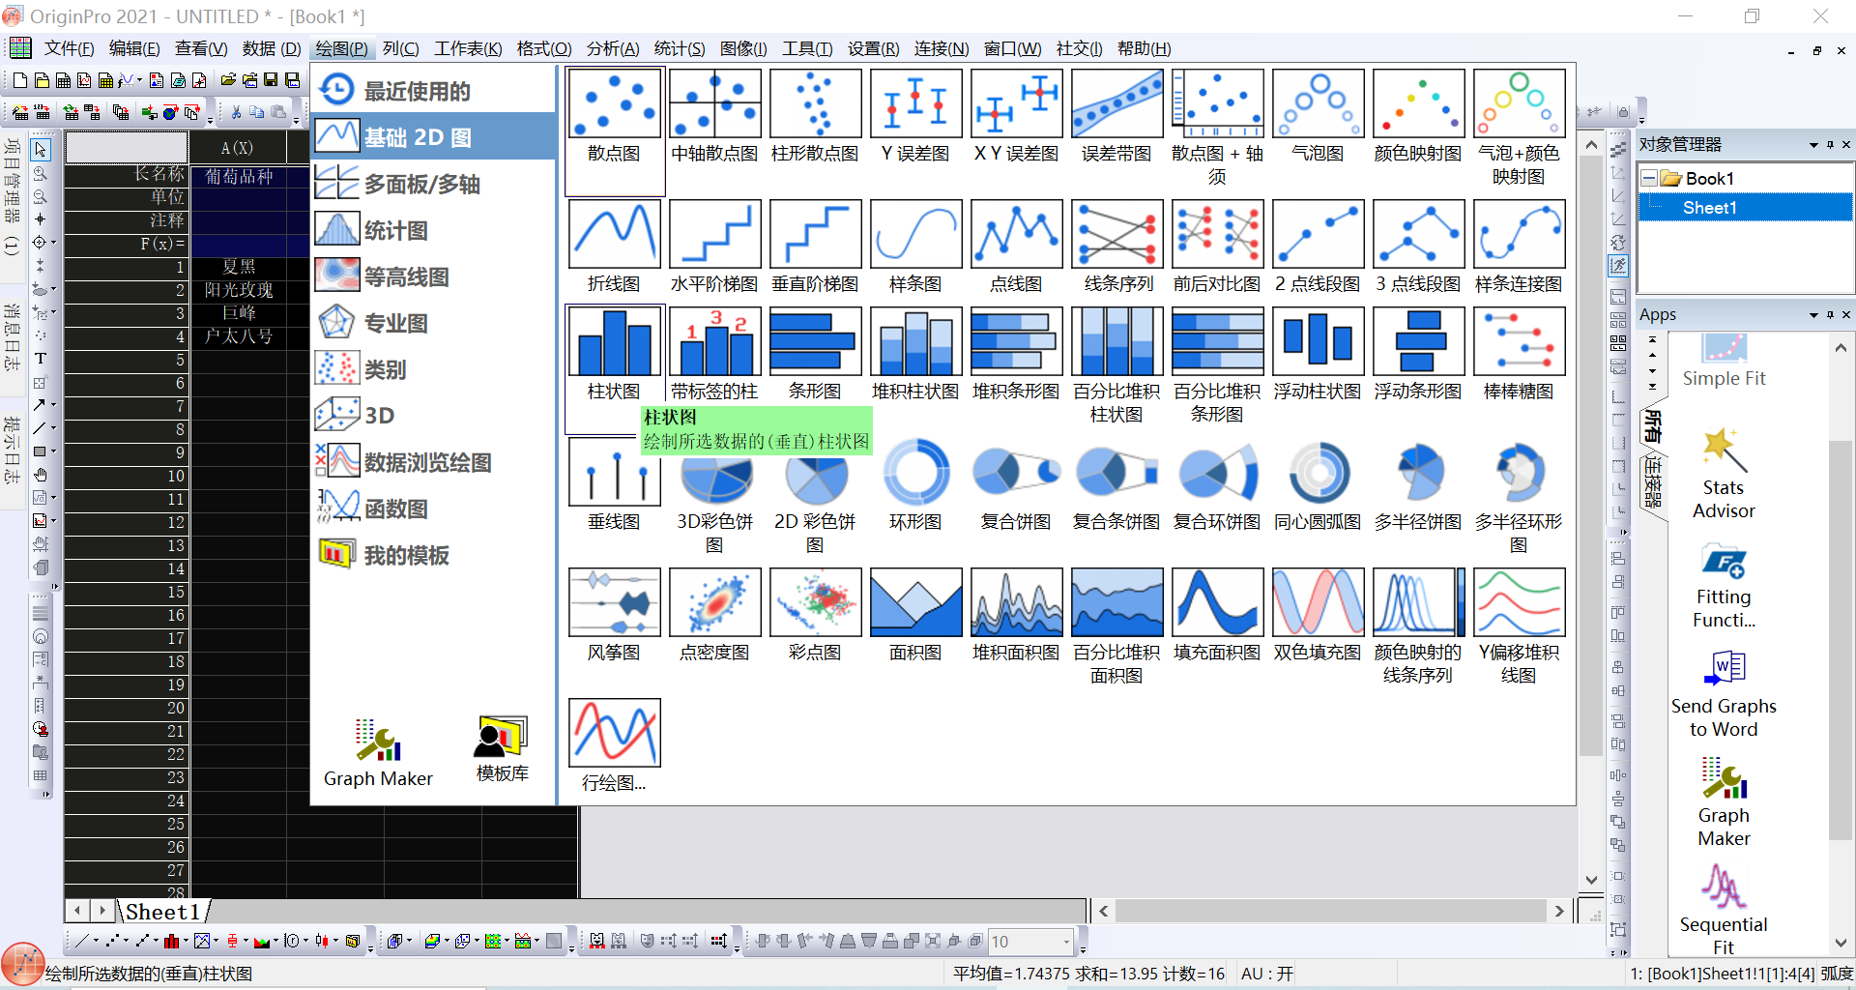Toggle the AU 开 status bar indicator
The width and height of the screenshot is (1856, 990).
click(x=1266, y=974)
